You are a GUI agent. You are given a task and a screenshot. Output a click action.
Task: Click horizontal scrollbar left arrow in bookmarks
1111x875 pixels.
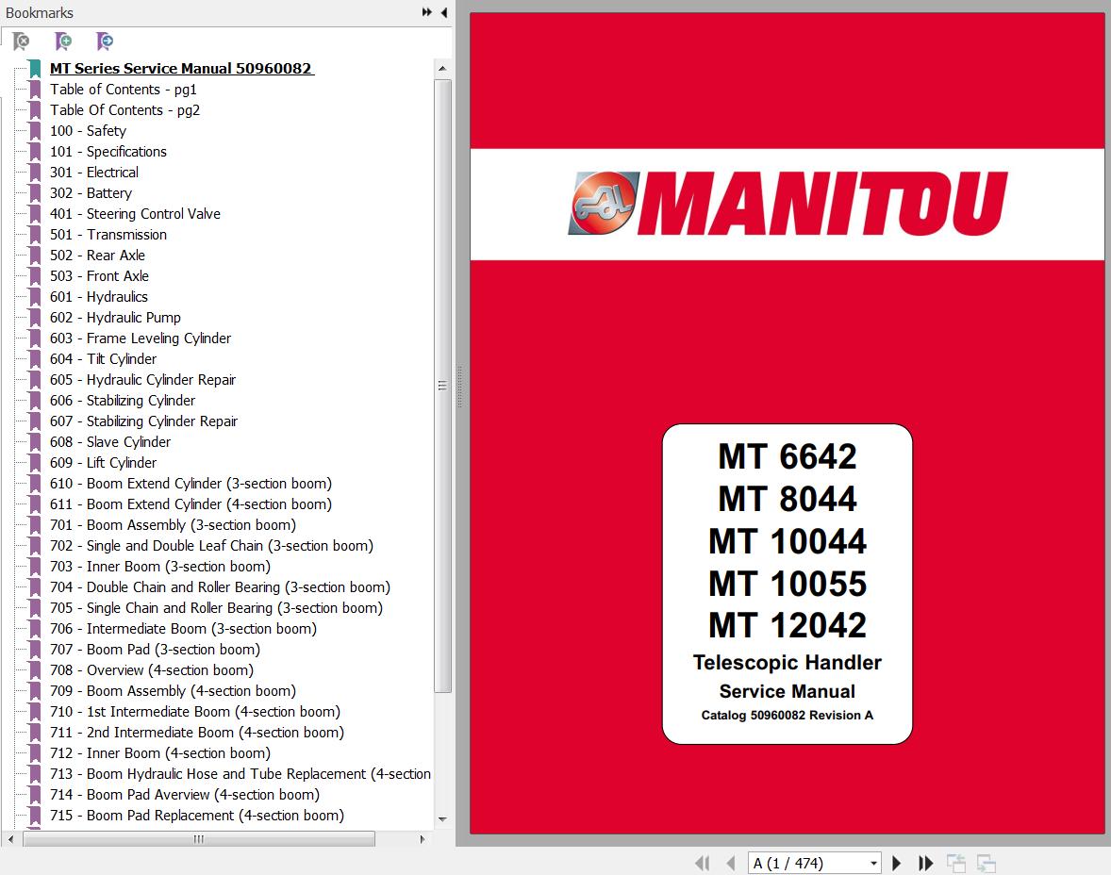pos(10,839)
